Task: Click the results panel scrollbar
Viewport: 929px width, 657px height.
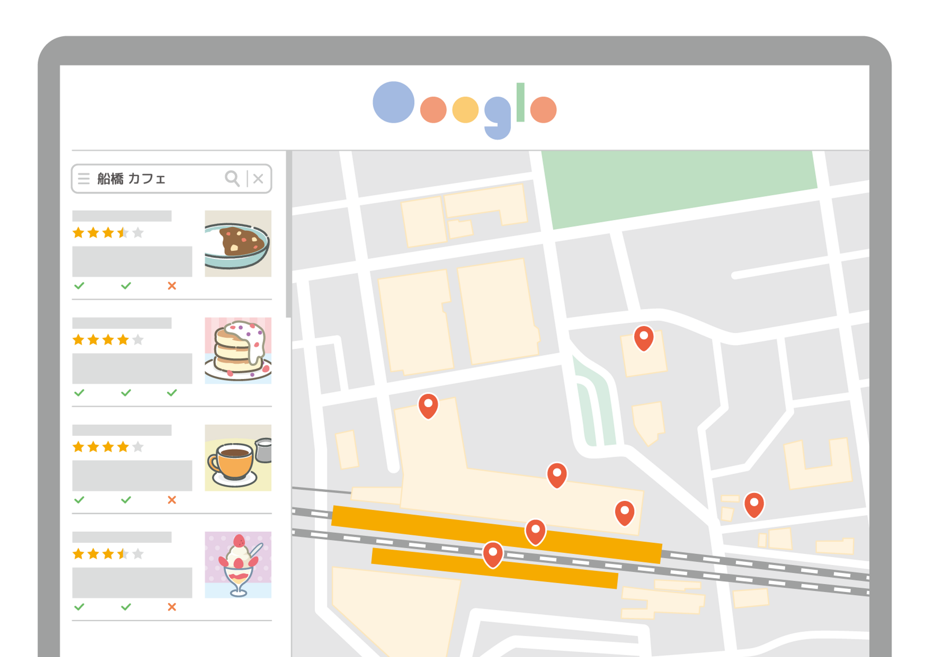Action: (288, 235)
